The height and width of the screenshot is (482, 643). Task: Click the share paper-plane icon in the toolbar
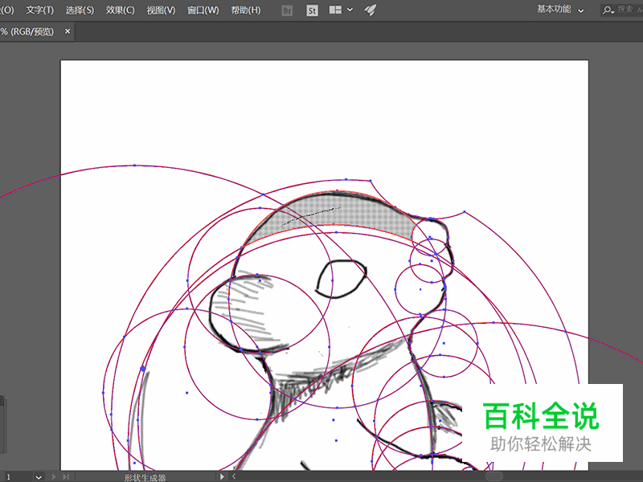tap(369, 10)
